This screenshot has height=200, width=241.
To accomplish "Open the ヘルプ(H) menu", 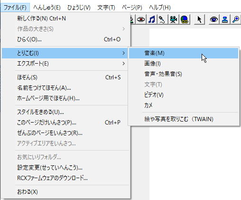I will pyautogui.click(x=160, y=8).
